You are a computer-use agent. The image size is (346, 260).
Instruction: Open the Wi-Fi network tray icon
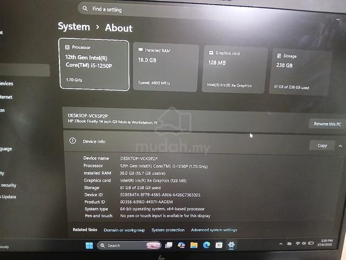(x=298, y=243)
